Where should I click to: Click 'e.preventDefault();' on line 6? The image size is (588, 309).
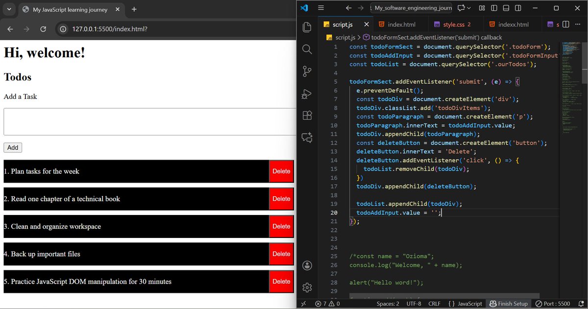click(x=389, y=91)
